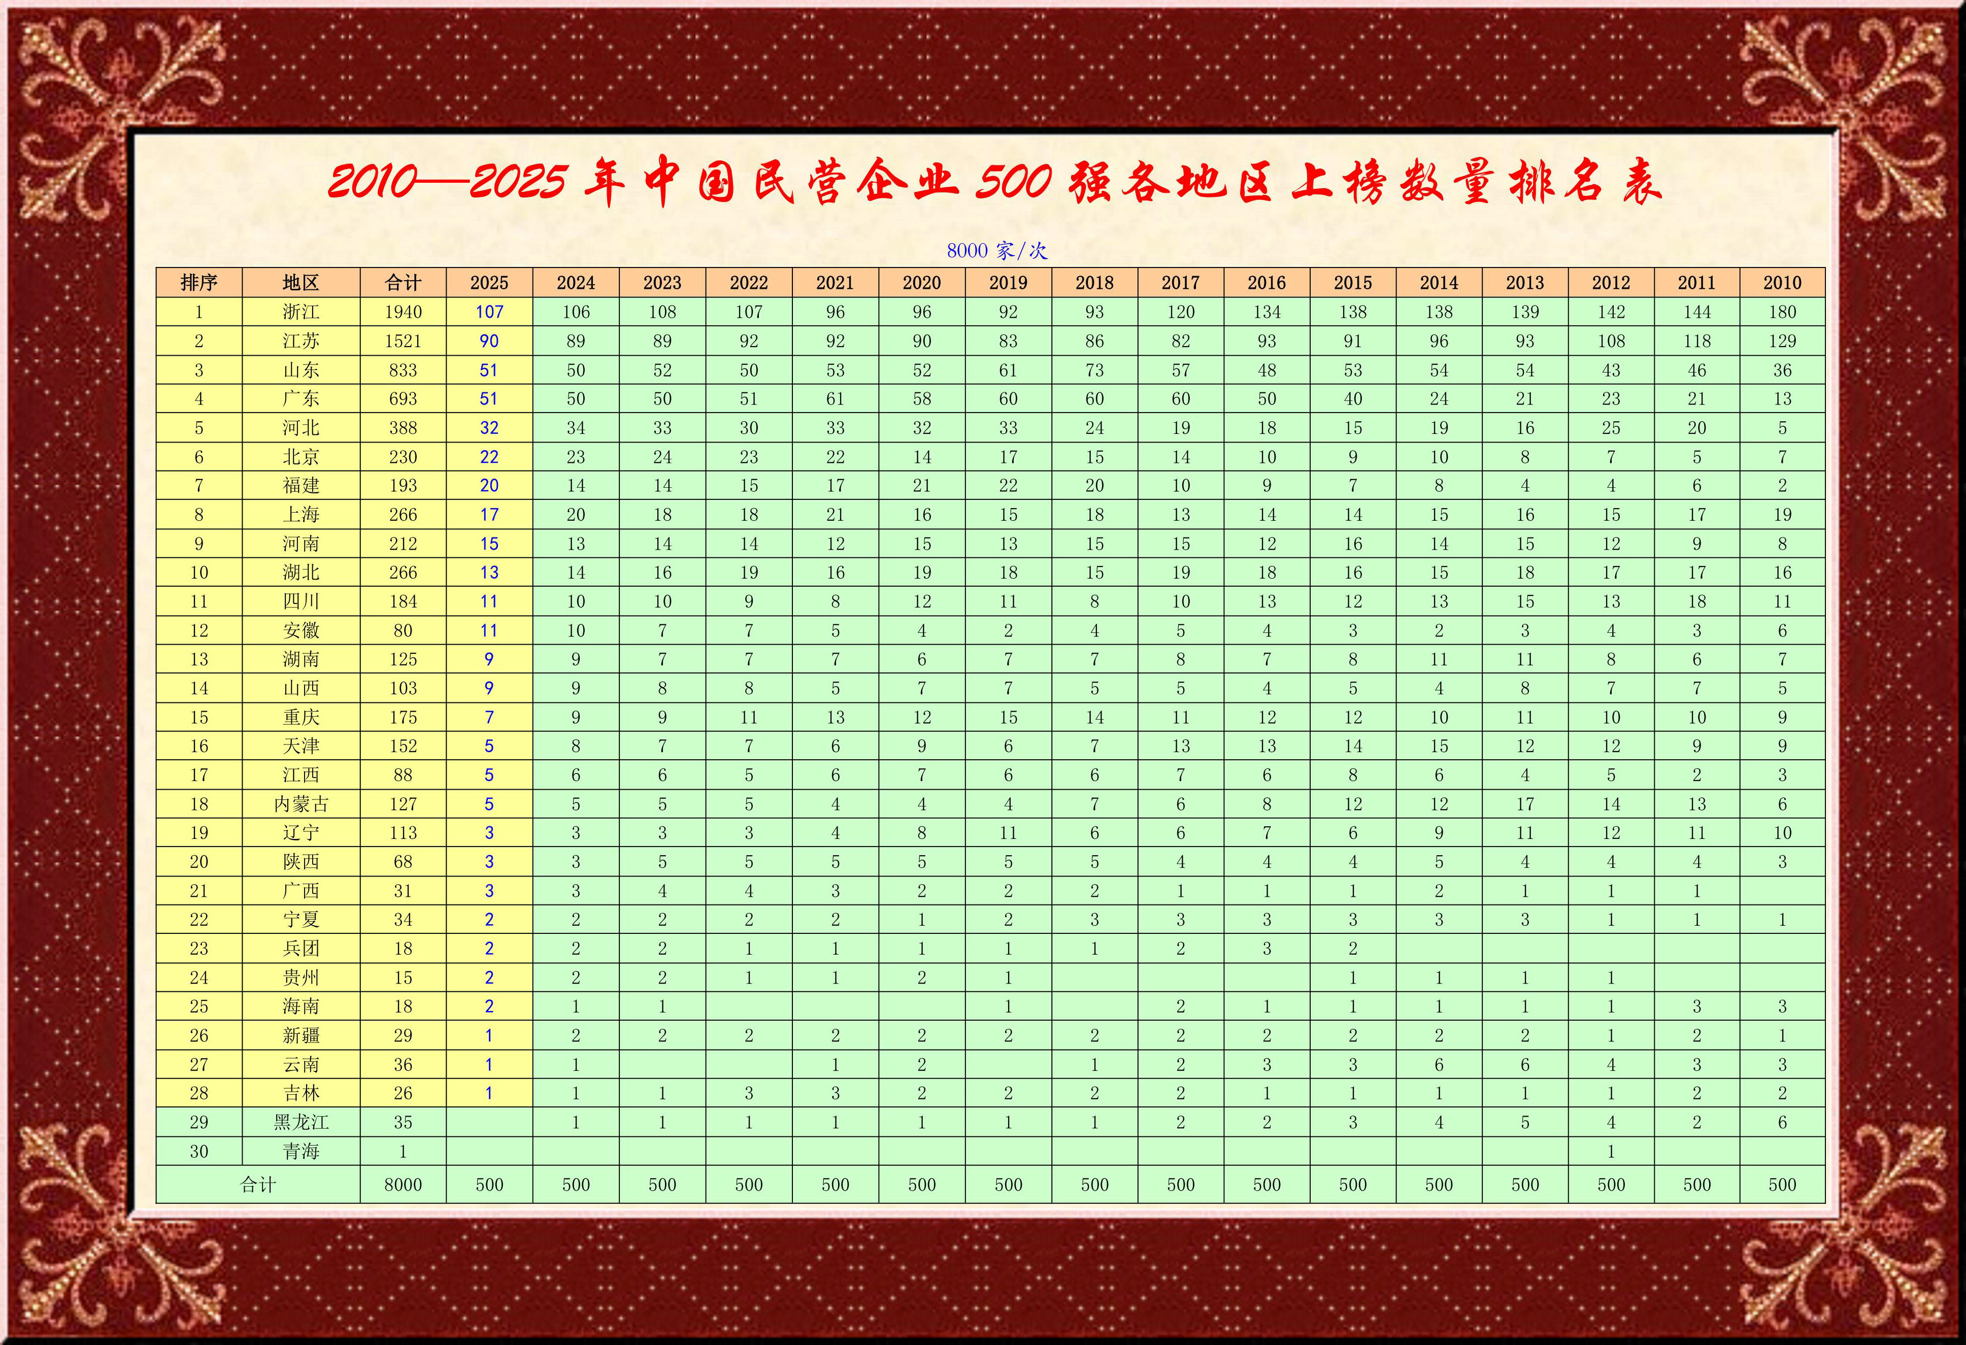The image size is (1966, 1345).
Task: Click Zhejiang's 2010 value 180
Action: [1782, 312]
